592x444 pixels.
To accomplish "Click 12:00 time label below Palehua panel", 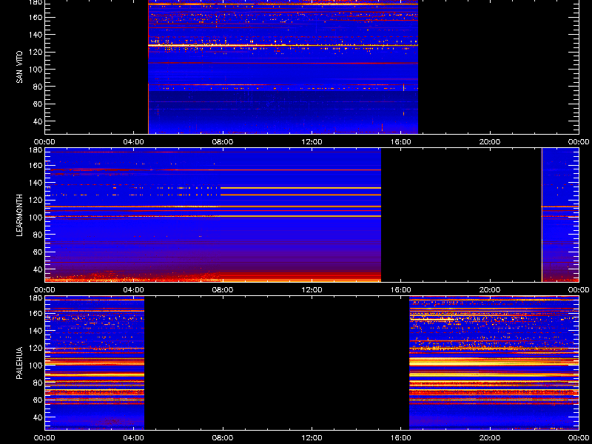I will (312, 438).
